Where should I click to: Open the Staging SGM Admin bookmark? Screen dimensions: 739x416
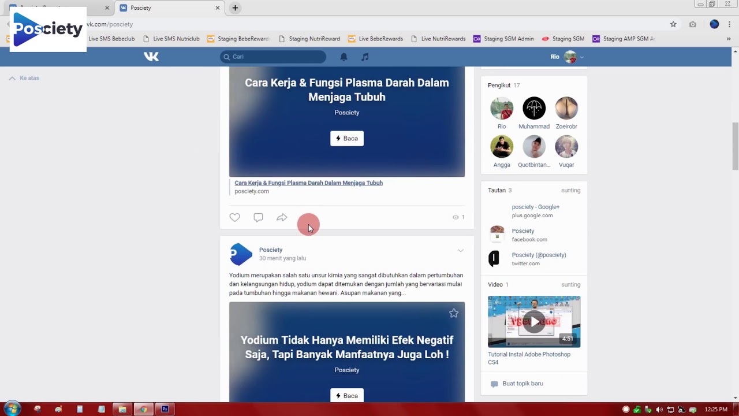point(503,39)
